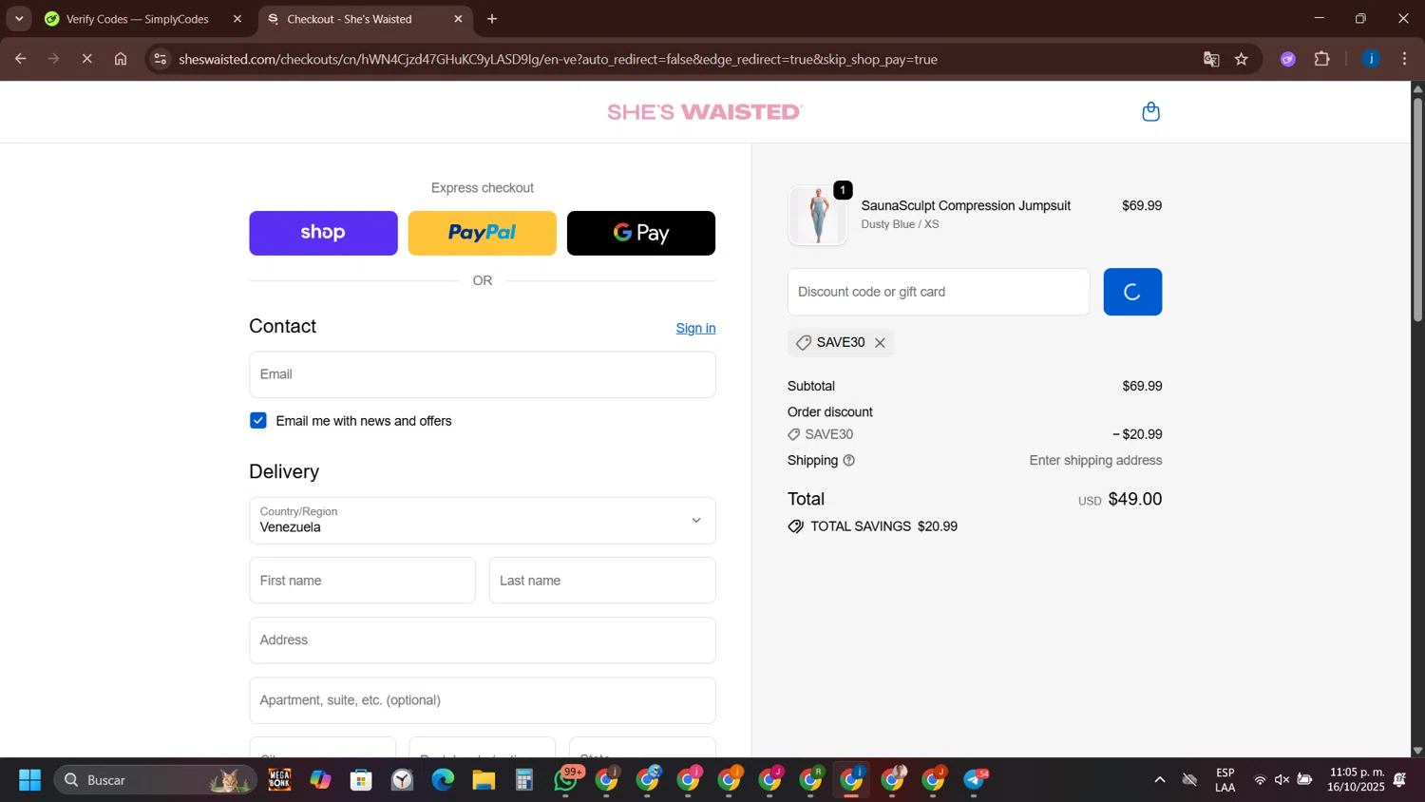Image resolution: width=1425 pixels, height=802 pixels.
Task: Click the discount apply loading button
Action: 1132,292
